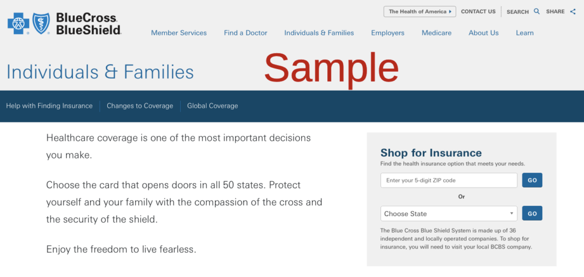Click the About Us nav link

tap(484, 32)
